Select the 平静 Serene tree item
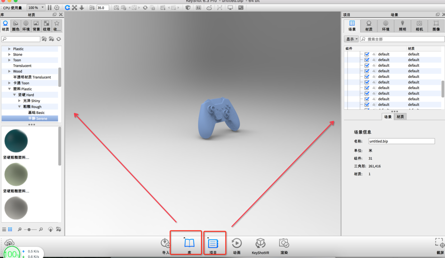 [38, 118]
